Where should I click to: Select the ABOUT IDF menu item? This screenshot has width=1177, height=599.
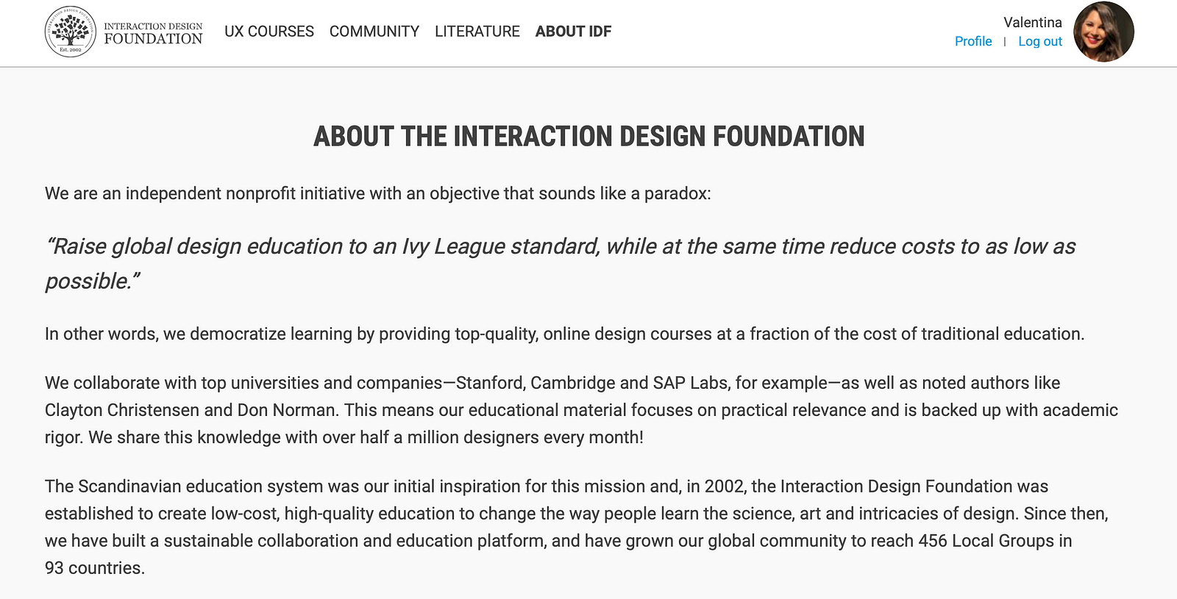[x=573, y=32]
